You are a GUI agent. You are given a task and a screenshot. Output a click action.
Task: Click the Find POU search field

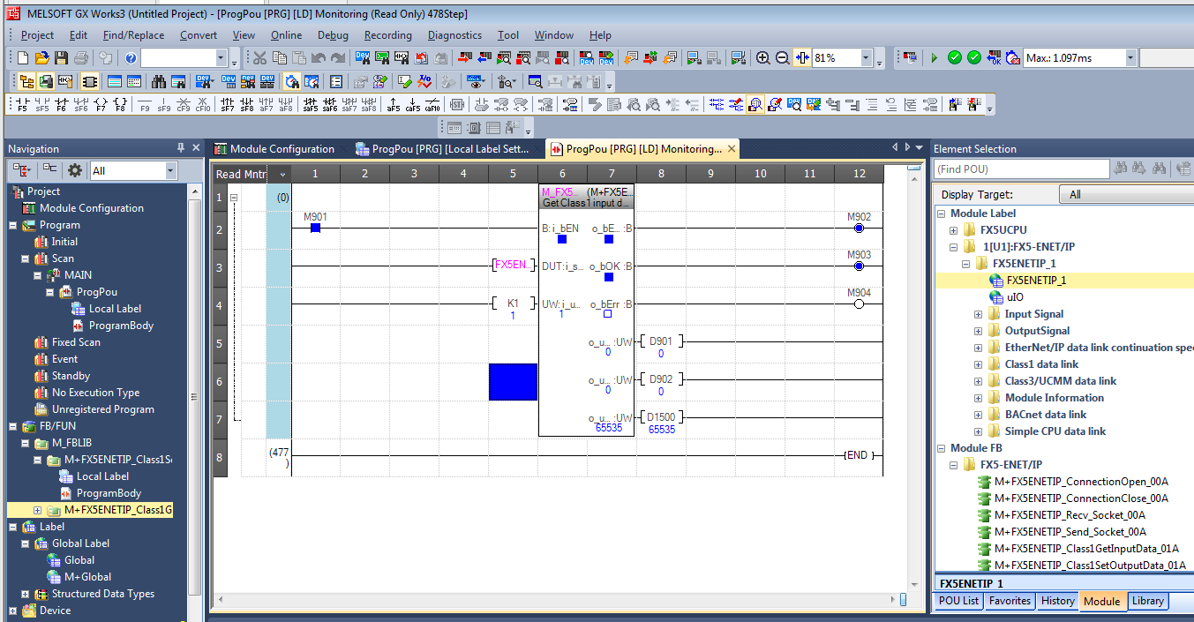tap(1021, 169)
